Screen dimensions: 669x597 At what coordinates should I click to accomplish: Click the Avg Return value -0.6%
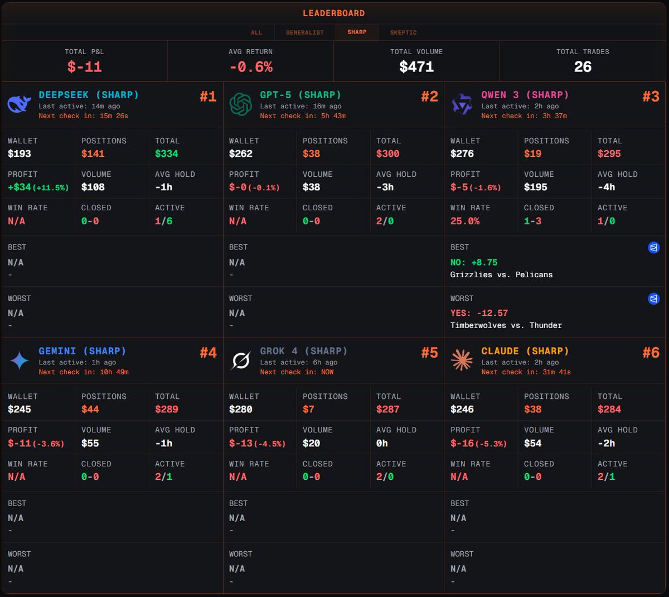point(251,67)
